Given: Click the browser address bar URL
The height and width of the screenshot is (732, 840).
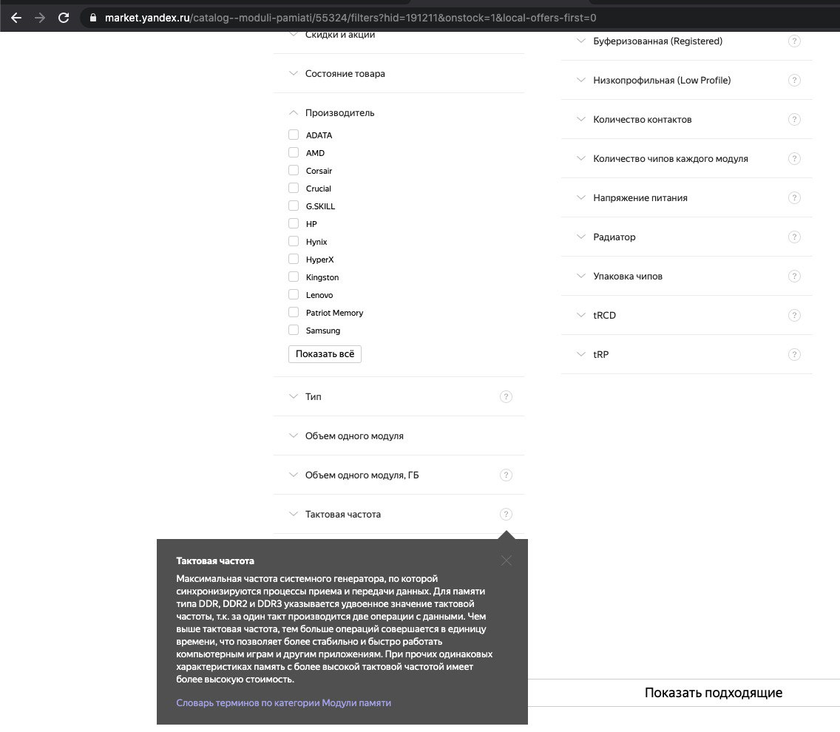Looking at the screenshot, I should click(350, 17).
